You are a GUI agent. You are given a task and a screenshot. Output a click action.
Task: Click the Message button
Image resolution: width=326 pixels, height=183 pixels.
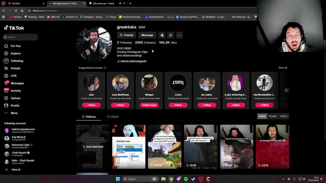pos(147,35)
